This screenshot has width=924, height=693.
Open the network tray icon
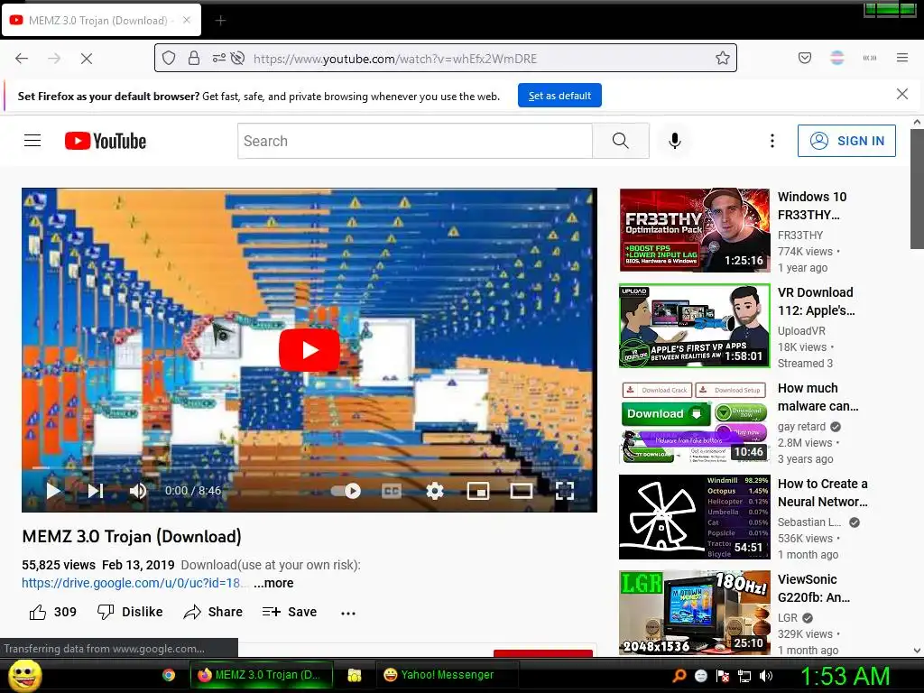[x=744, y=676]
